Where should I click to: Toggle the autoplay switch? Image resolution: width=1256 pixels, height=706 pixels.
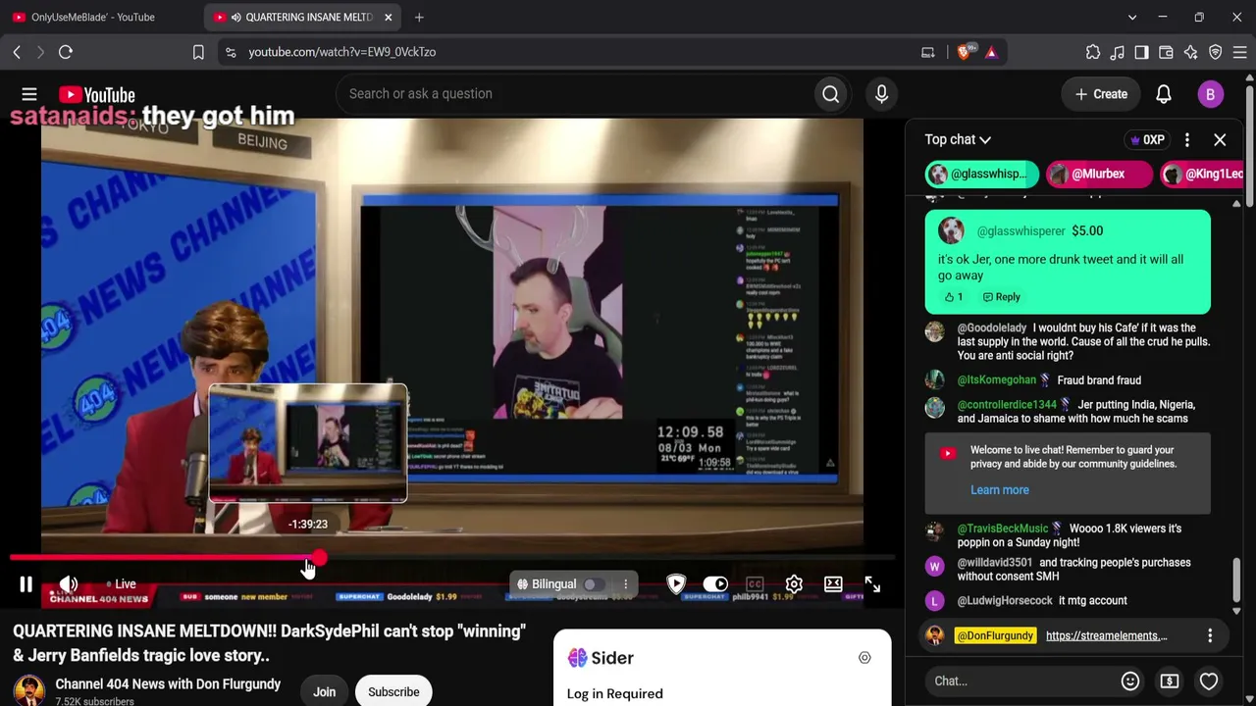pos(715,584)
